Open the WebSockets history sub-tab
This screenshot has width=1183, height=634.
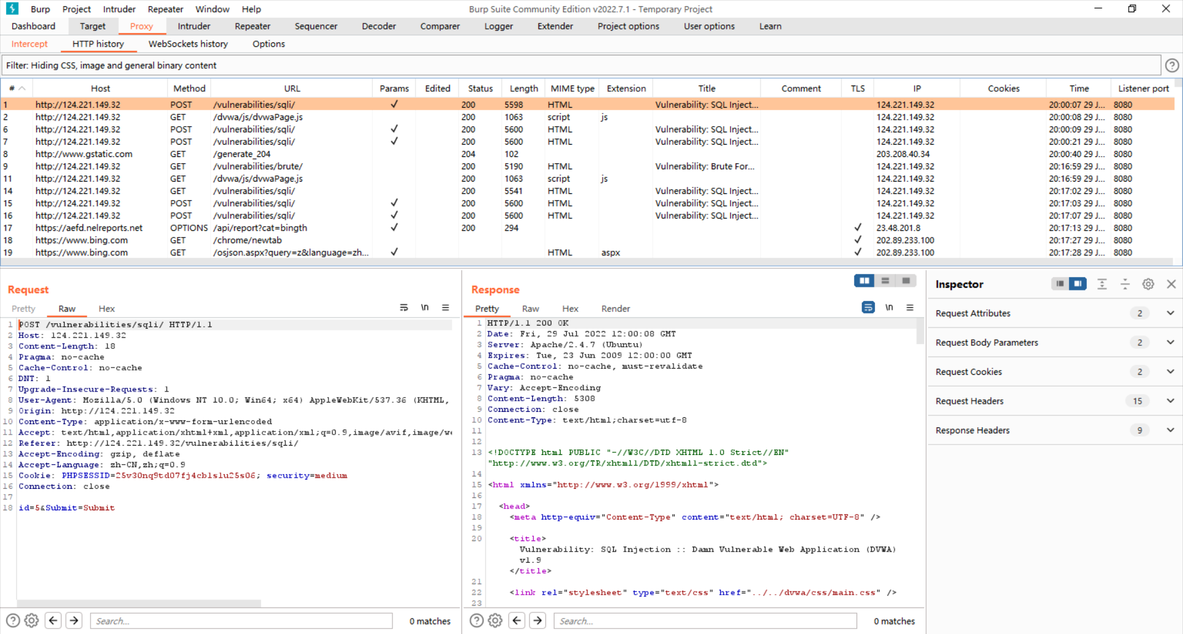click(188, 44)
